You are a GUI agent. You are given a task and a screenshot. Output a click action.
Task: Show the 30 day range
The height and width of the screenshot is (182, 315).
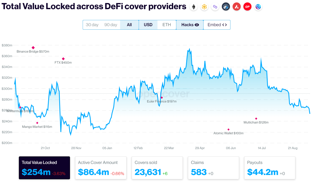point(92,25)
